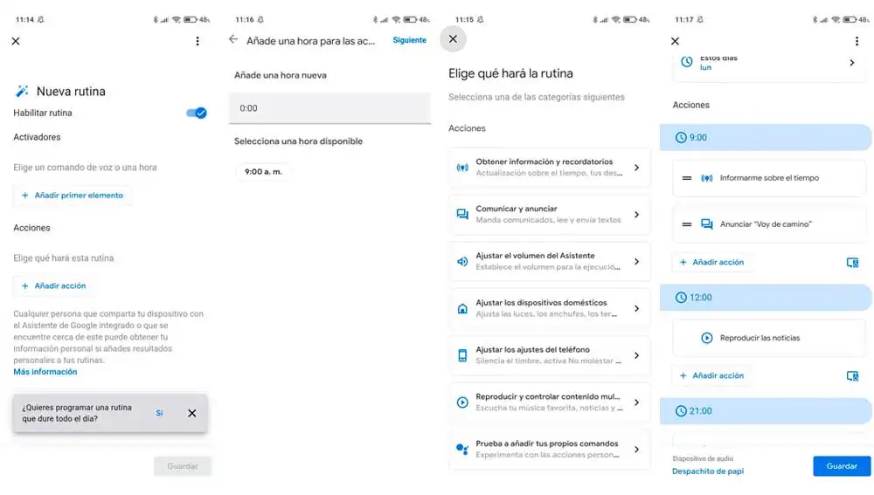
Task: Expand Ajustar el volumen del Asistente
Action: click(549, 261)
